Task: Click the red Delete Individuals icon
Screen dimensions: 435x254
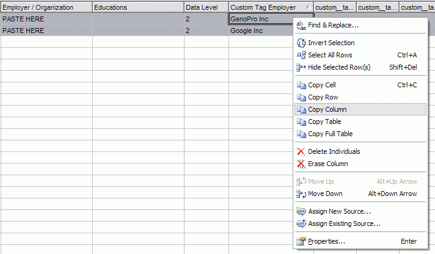Action: [301, 151]
